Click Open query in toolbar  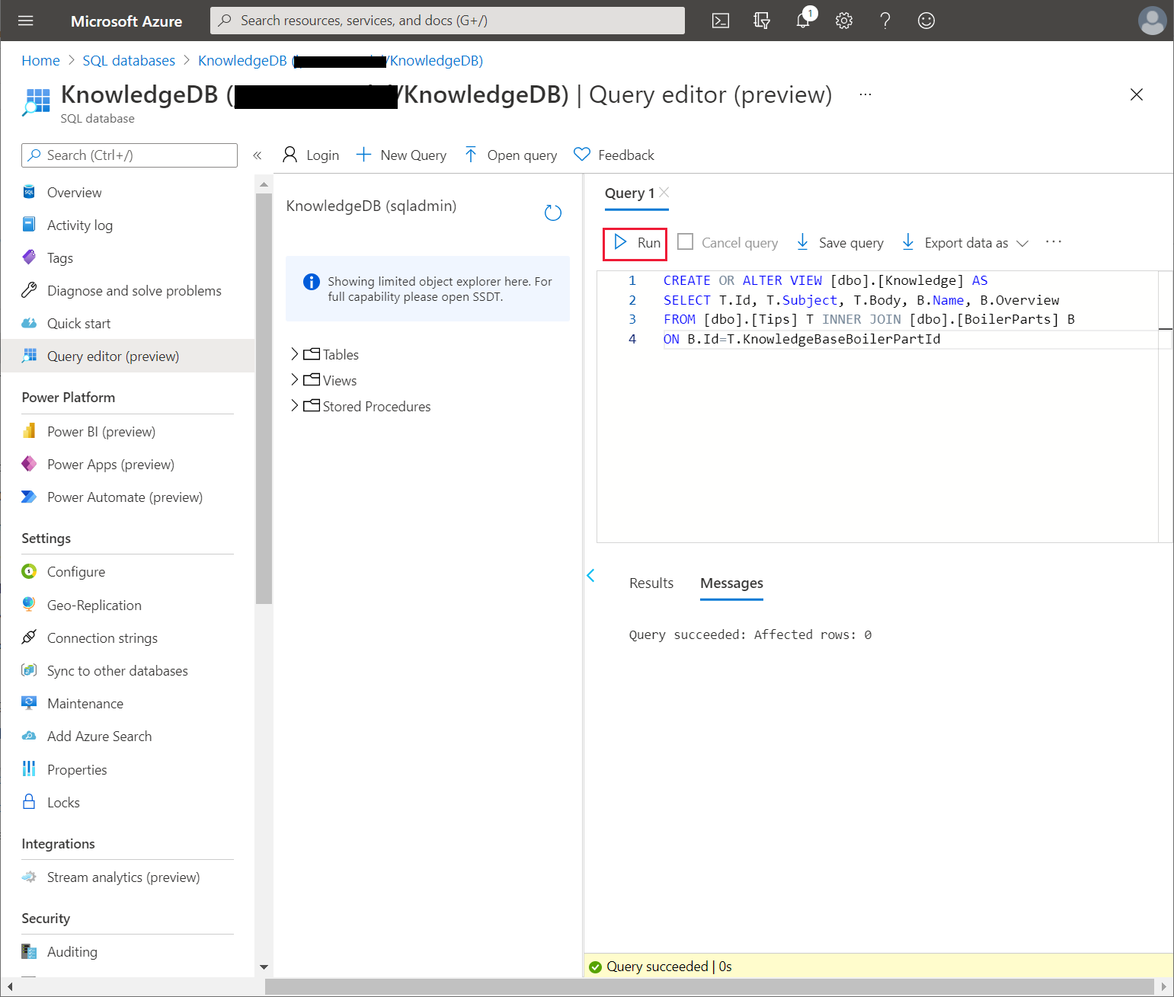coord(510,155)
